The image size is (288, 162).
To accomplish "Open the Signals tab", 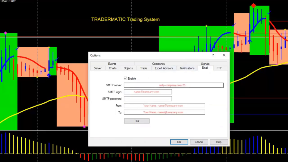I will pyautogui.click(x=205, y=64).
